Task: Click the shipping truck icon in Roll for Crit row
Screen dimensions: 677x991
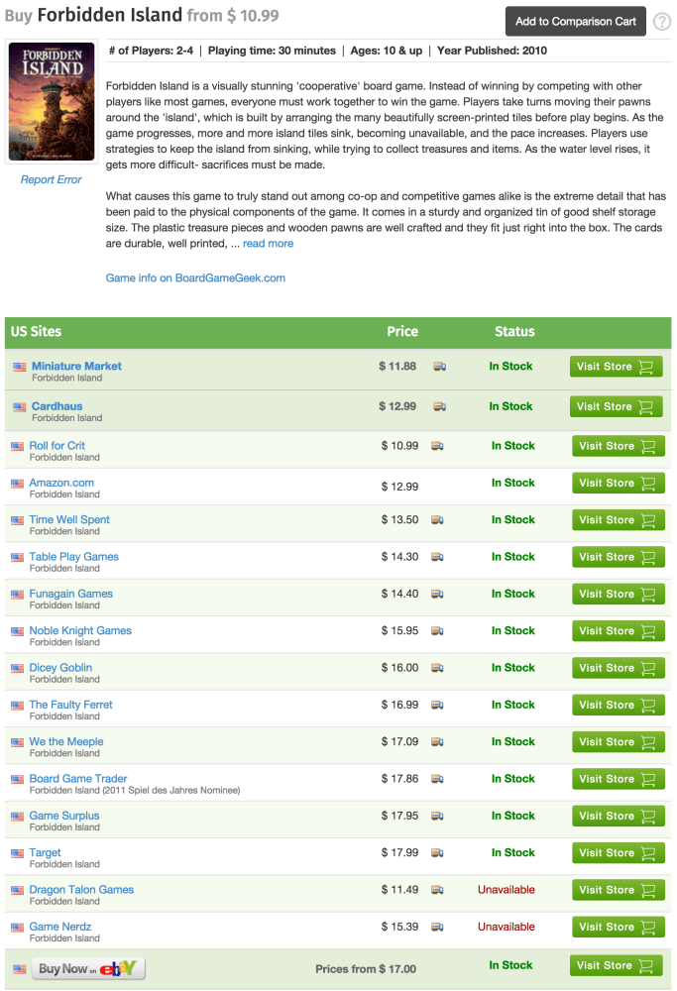Action: point(437,446)
